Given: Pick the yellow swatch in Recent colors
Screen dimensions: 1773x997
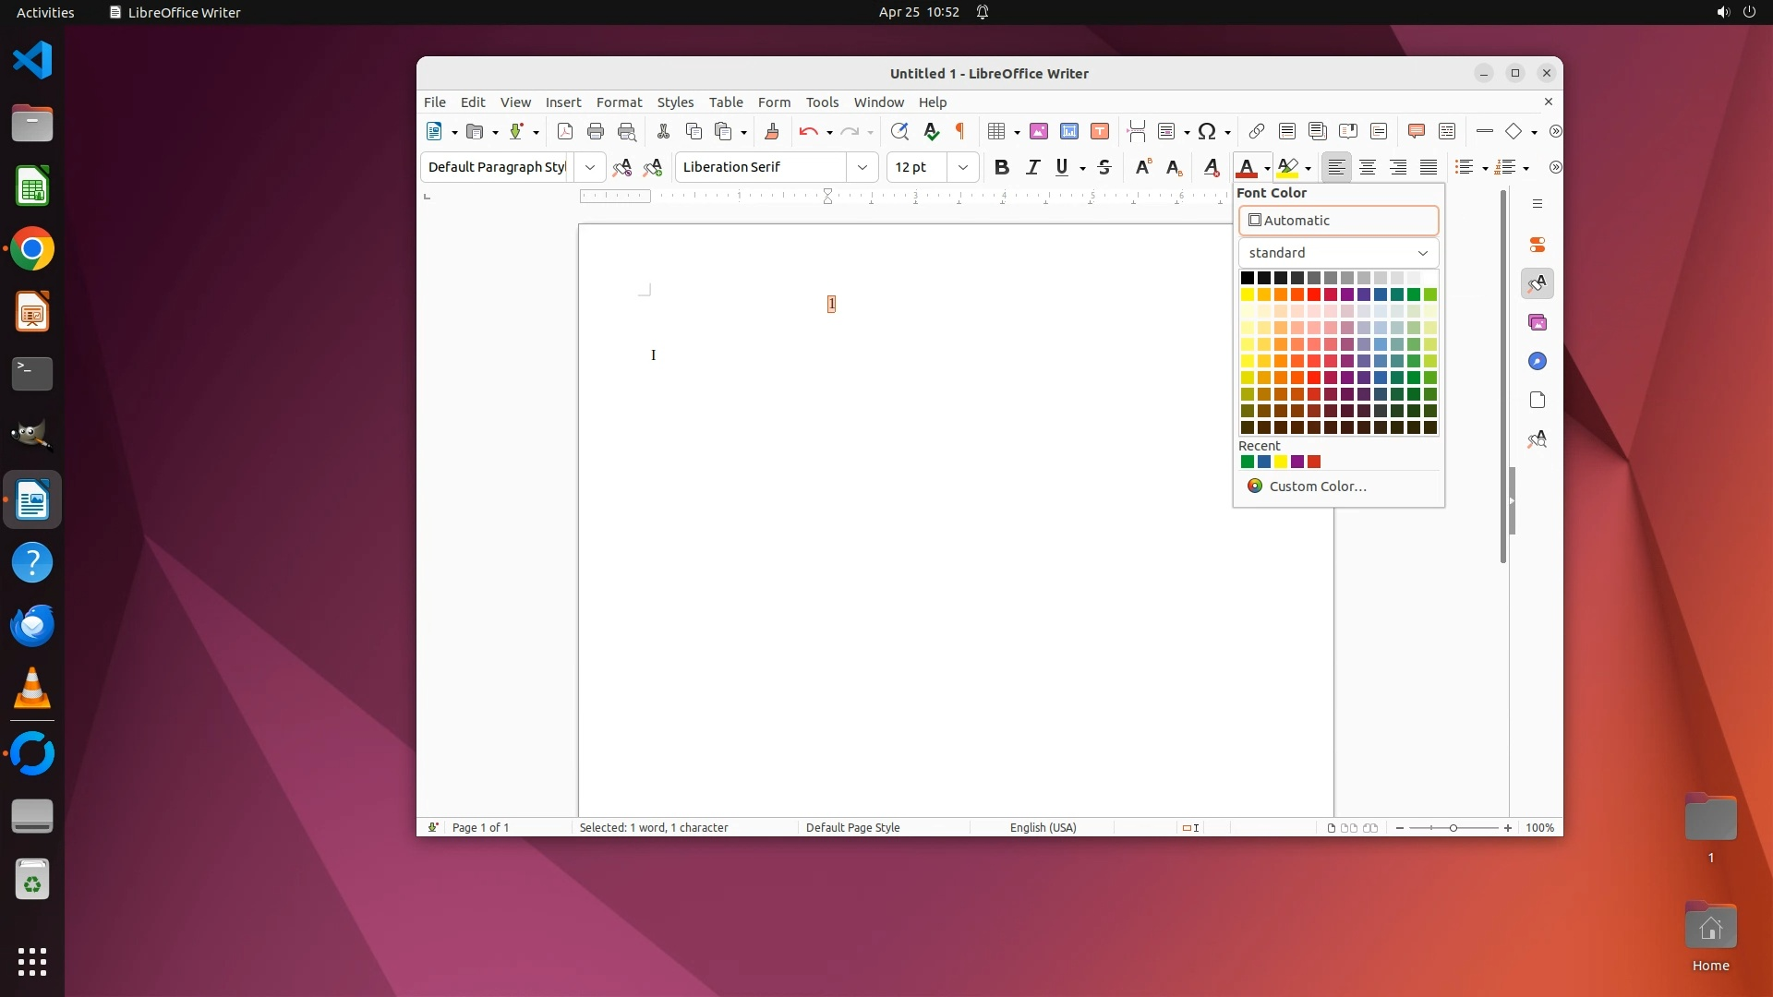Looking at the screenshot, I should coord(1281,462).
